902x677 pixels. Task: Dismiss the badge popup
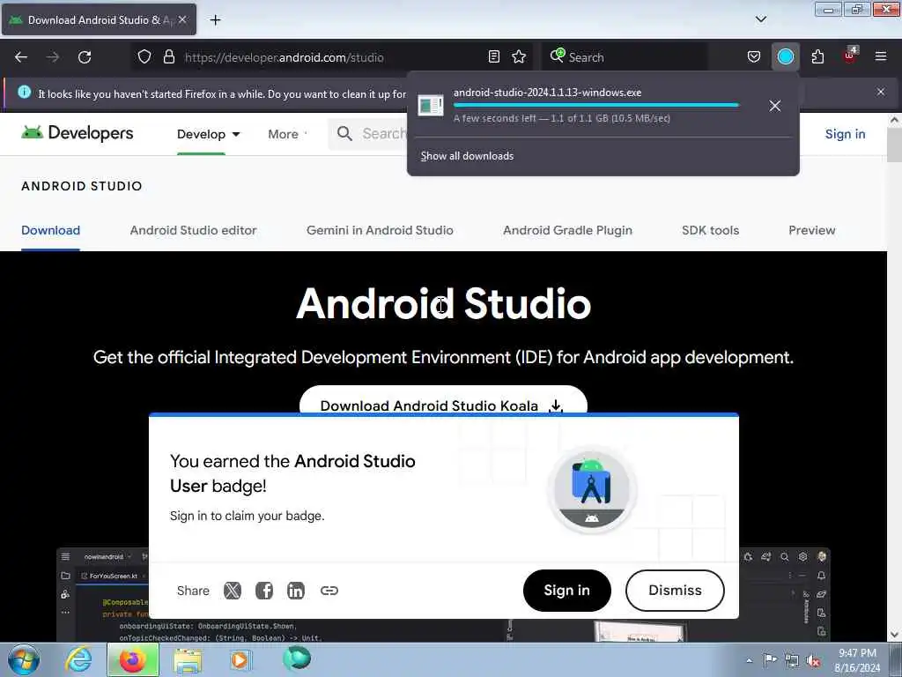point(675,591)
